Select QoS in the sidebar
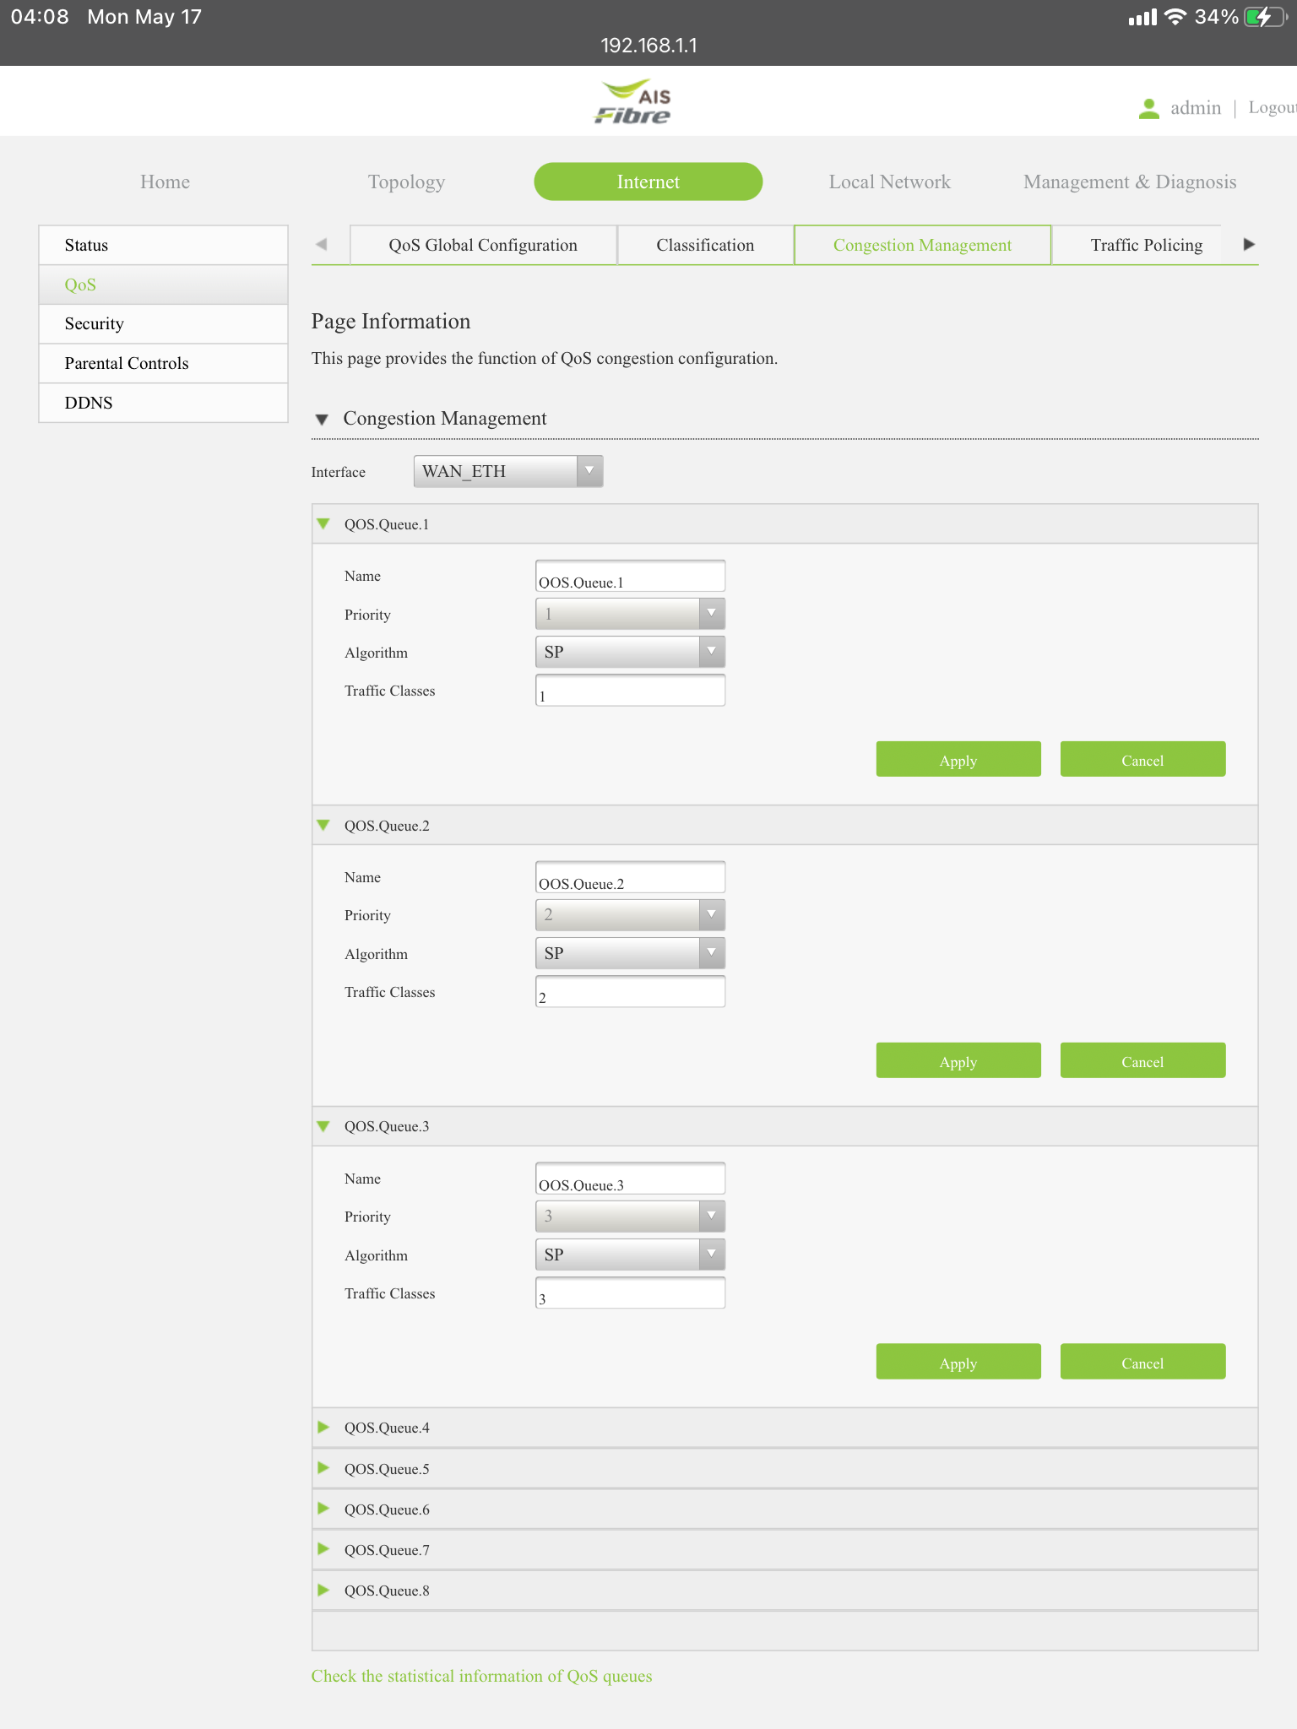Viewport: 1297px width, 1729px height. (x=163, y=285)
